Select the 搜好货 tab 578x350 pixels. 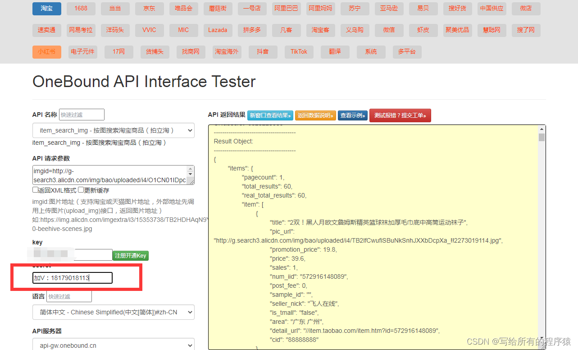click(x=458, y=9)
